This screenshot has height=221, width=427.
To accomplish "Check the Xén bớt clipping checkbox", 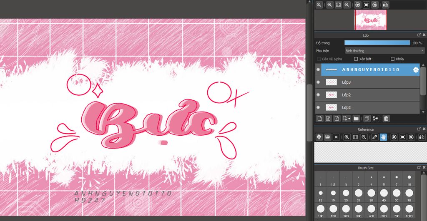I will click(356, 59).
